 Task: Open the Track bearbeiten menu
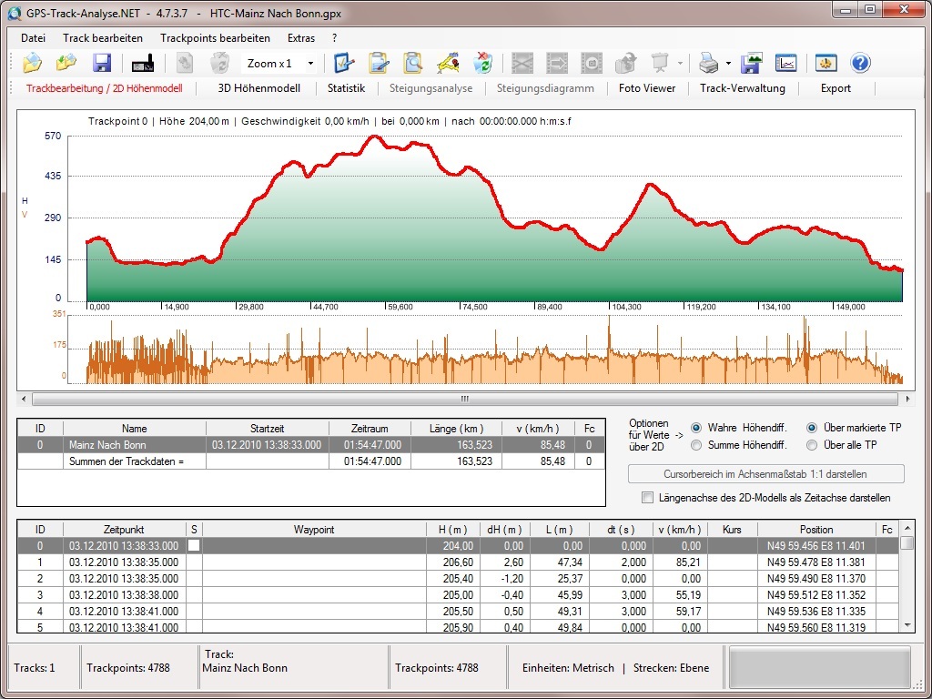[x=103, y=38]
